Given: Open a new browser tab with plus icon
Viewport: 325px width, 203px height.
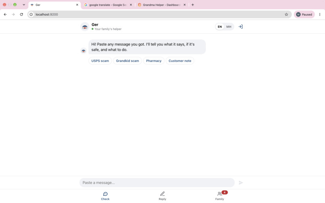Looking at the screenshot, I should 193,5.
